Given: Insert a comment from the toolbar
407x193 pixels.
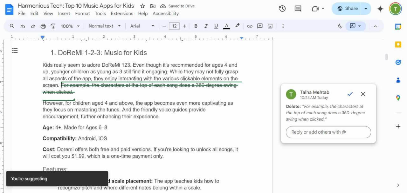Looking at the screenshot, I should pyautogui.click(x=260, y=26).
